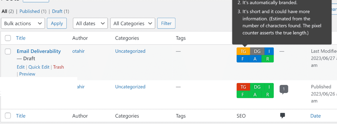
Task: Check the select-all checkbox in table header
Action: point(8,38)
